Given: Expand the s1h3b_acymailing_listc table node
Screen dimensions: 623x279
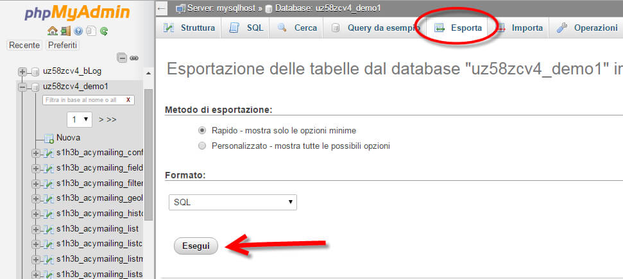Looking at the screenshot, I should coord(35,244).
